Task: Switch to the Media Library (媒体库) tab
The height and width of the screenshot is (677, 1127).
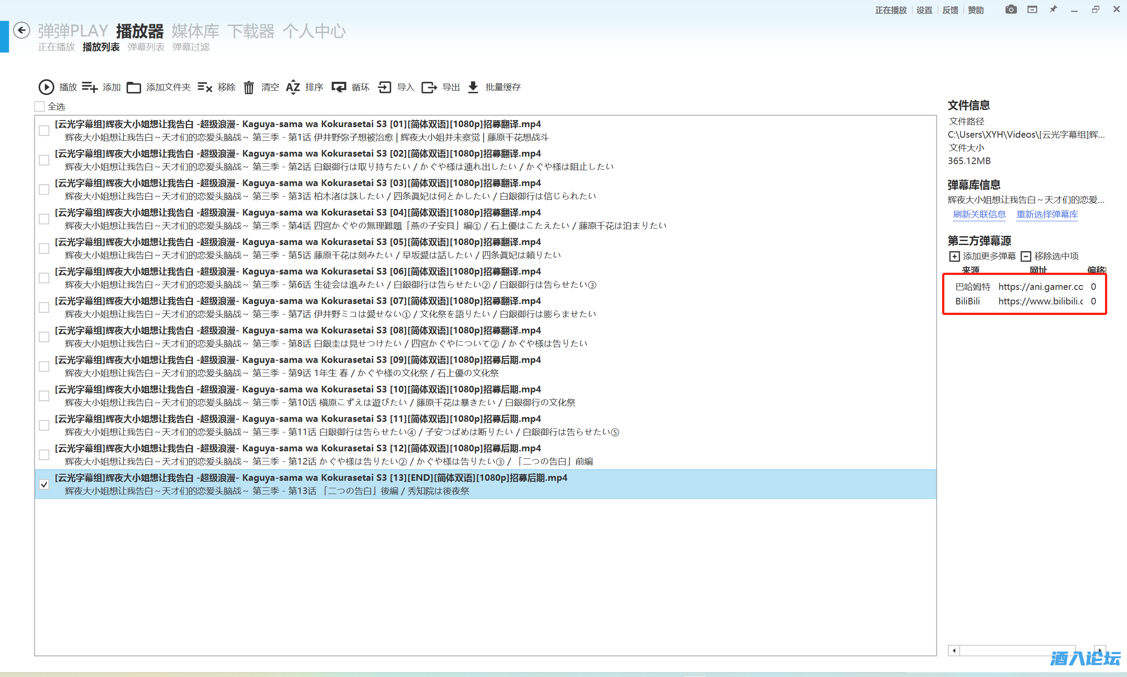Action: (195, 31)
